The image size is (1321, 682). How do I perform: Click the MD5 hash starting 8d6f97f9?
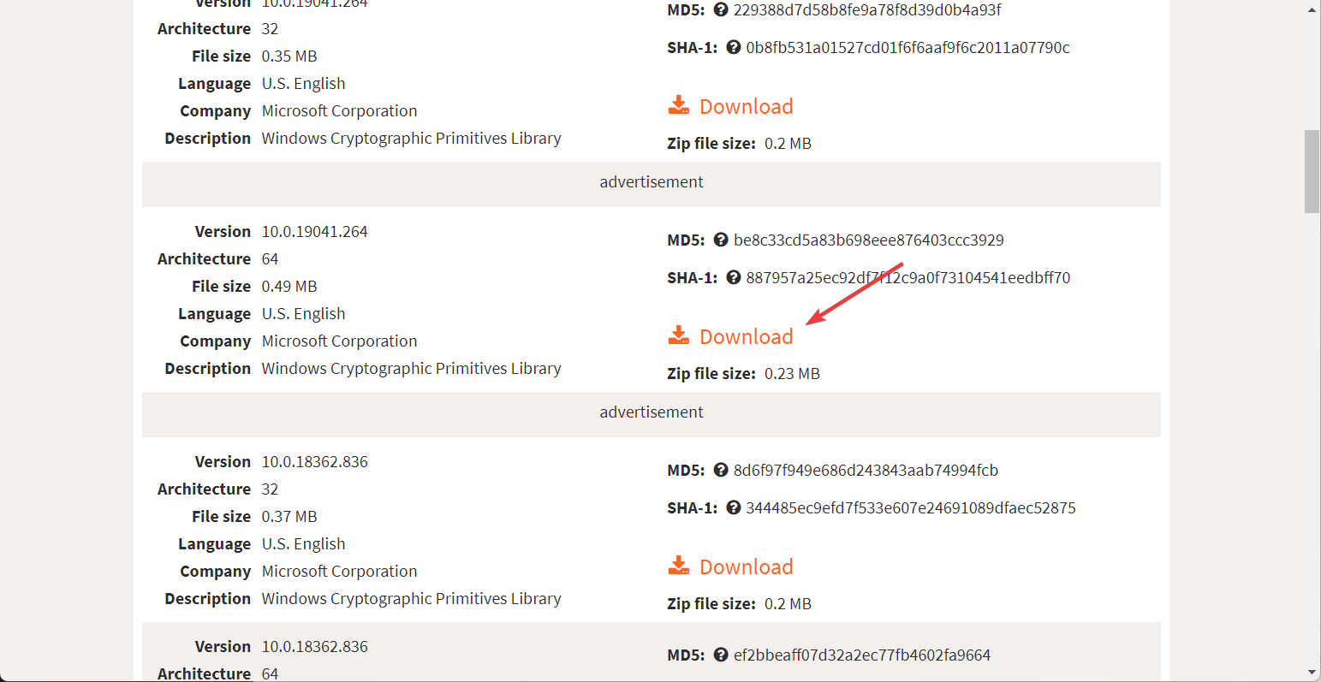click(x=866, y=471)
